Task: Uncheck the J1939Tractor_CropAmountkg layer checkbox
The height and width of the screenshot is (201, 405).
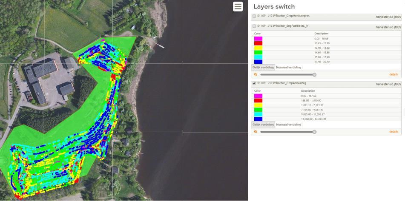Action: [254, 83]
